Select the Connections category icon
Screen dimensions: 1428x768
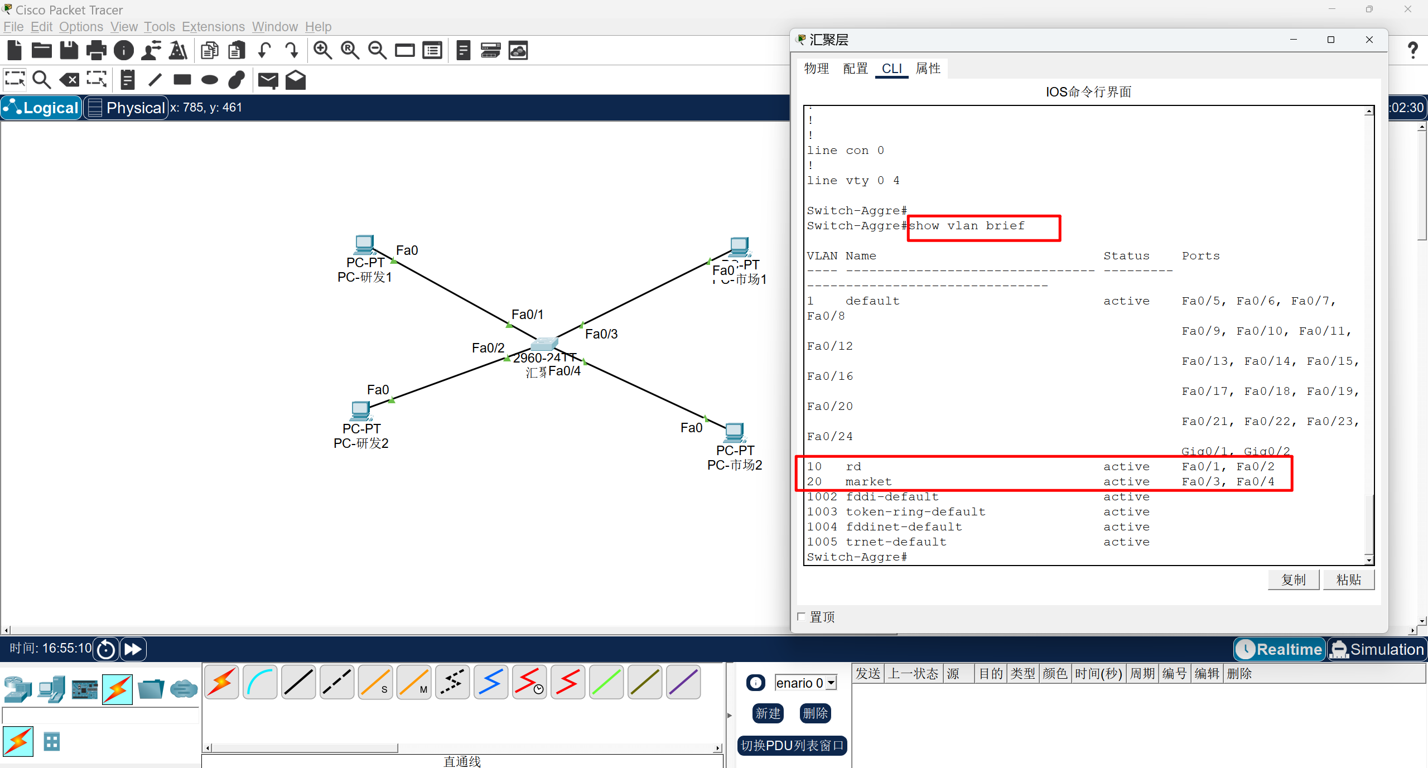[118, 689]
